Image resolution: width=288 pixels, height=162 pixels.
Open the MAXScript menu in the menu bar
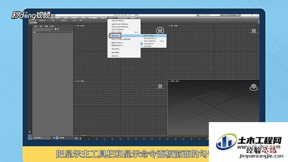(122, 18)
